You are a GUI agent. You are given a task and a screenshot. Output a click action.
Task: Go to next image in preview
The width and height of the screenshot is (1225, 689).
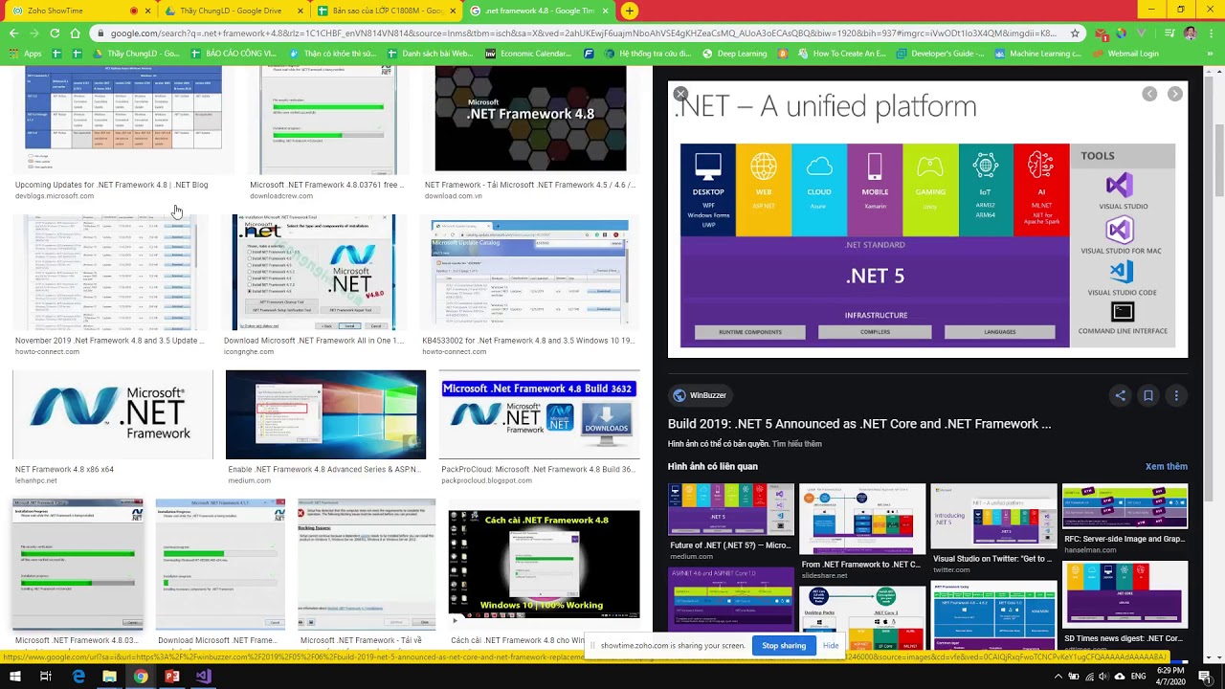tap(1175, 94)
